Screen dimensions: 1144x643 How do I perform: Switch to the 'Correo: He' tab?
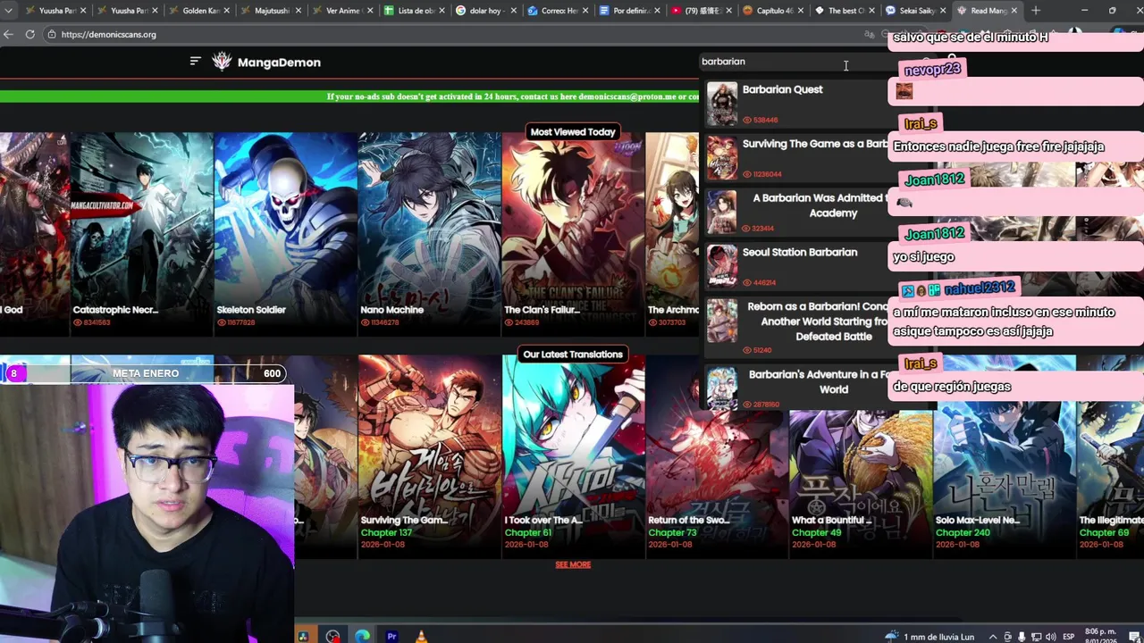(556, 11)
